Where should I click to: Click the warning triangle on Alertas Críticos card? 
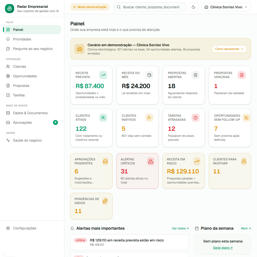151,161
